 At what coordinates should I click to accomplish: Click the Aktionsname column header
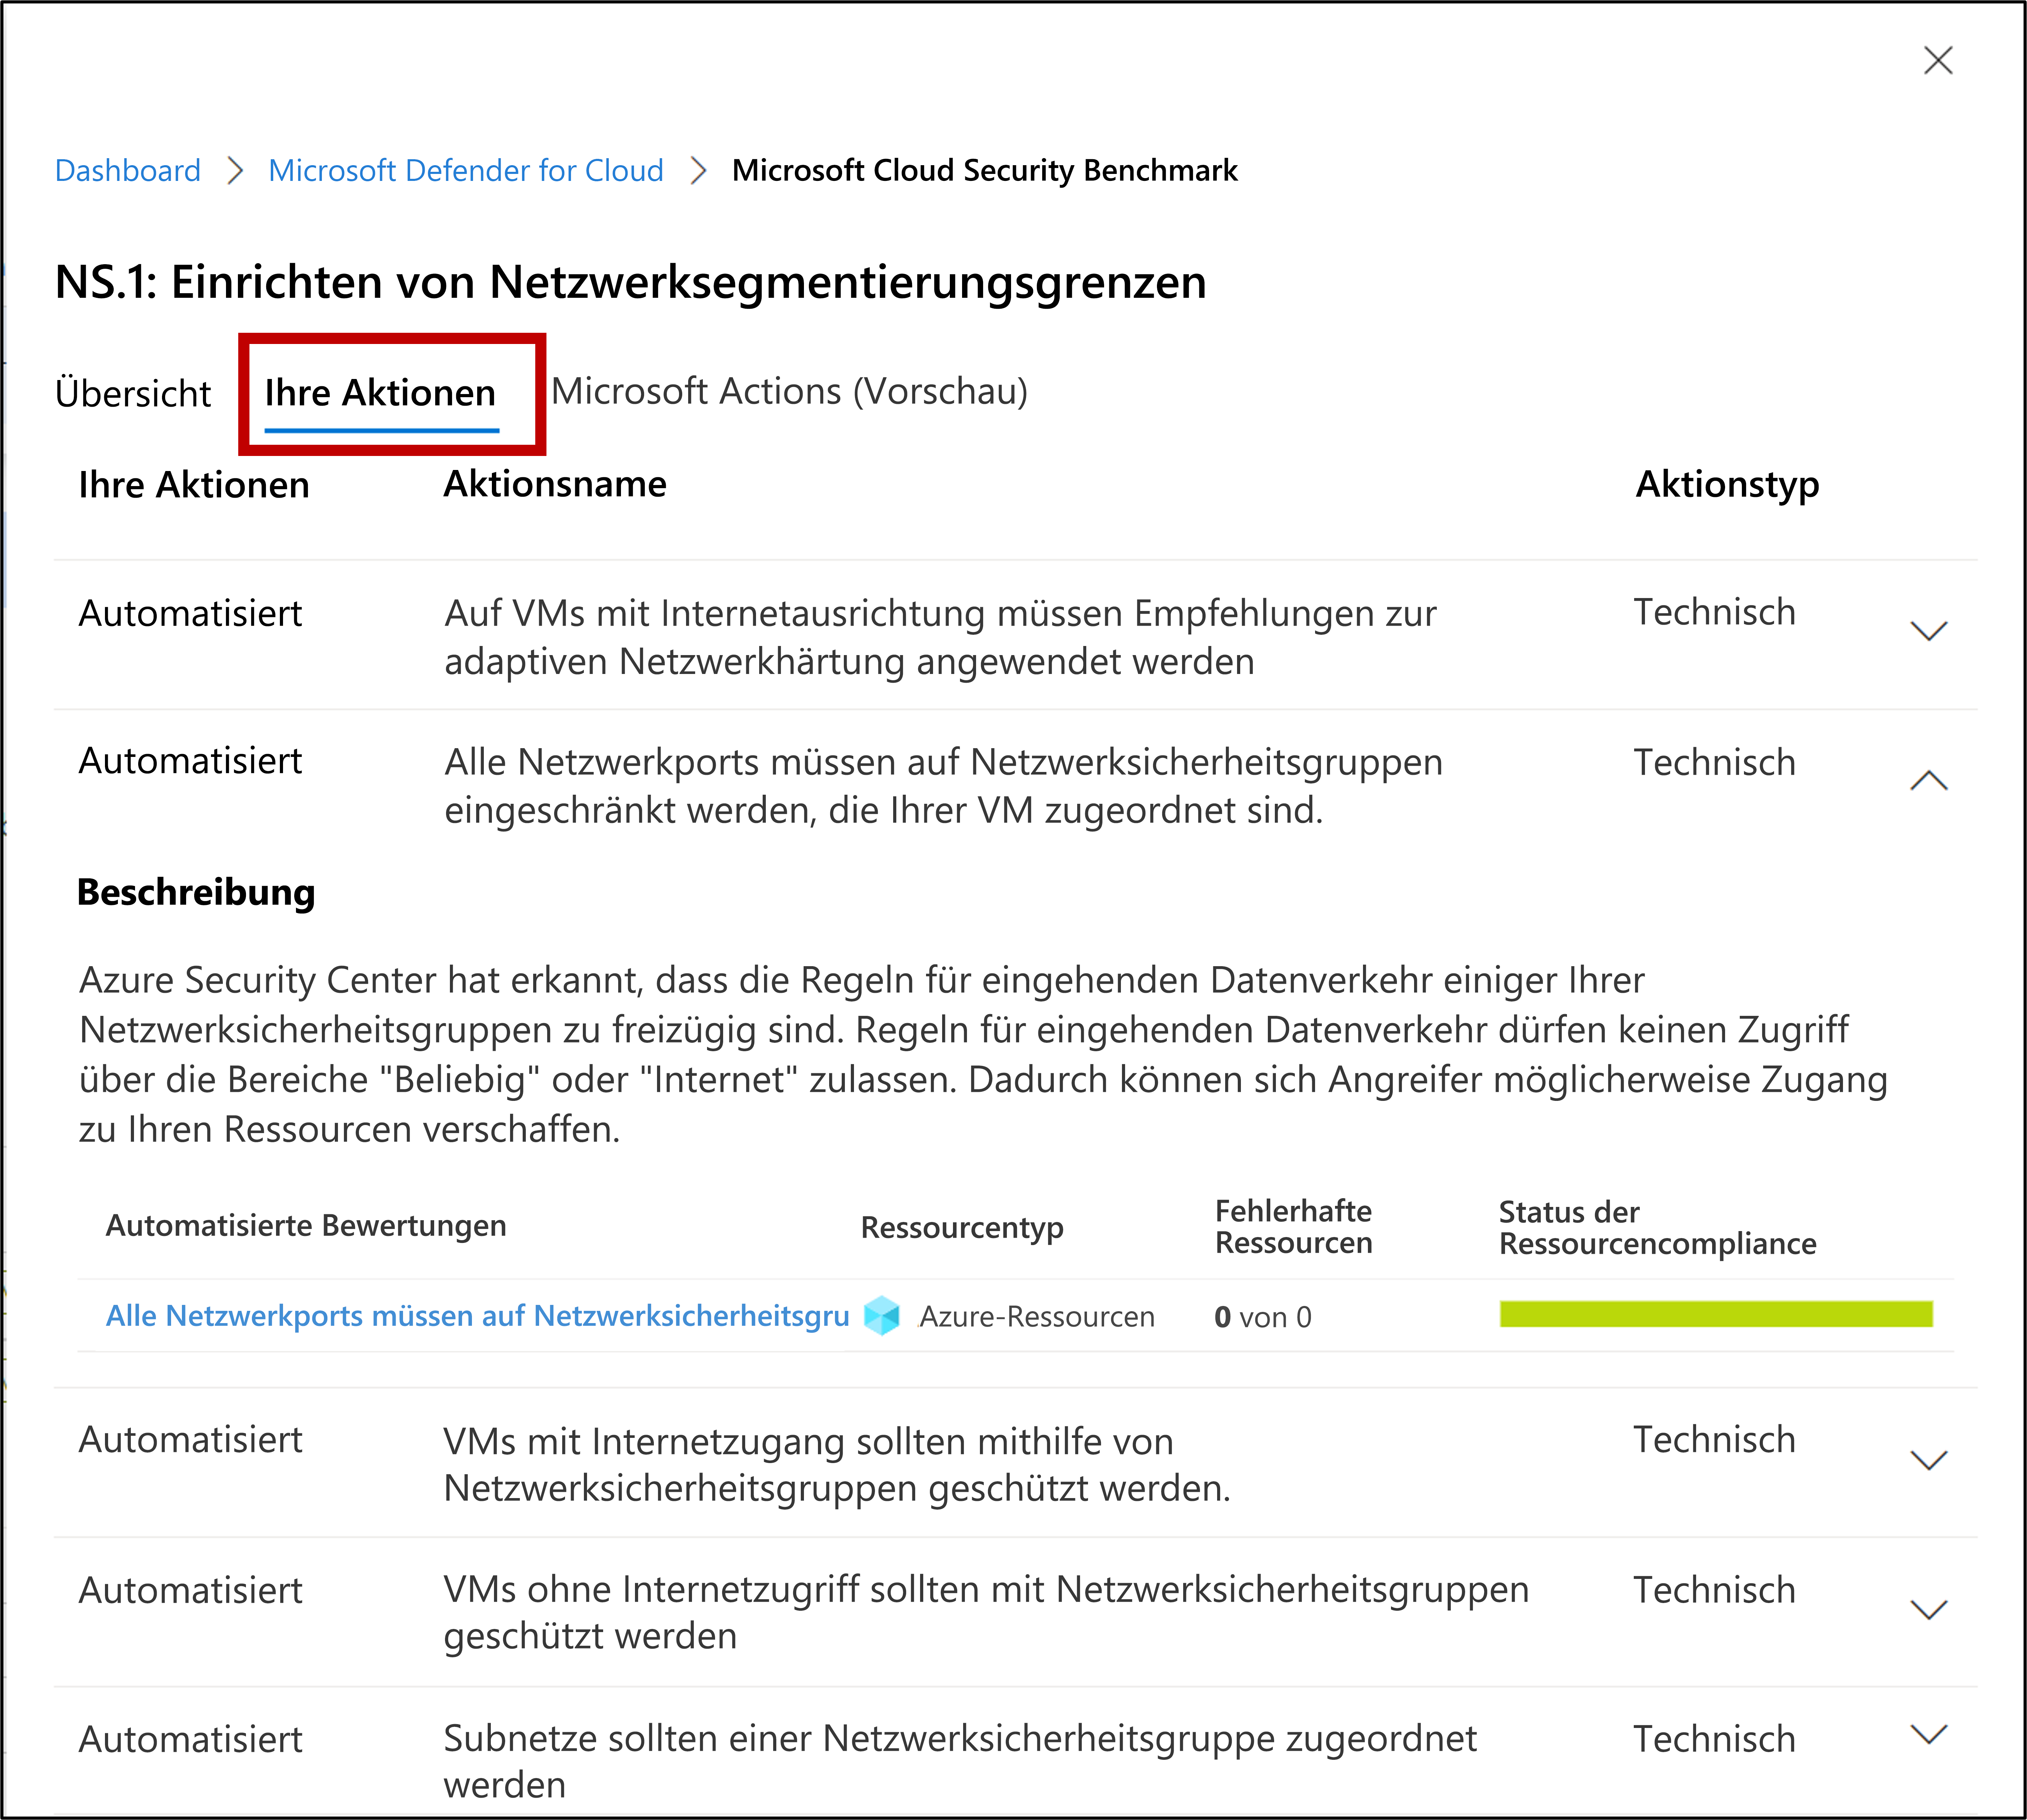(556, 484)
